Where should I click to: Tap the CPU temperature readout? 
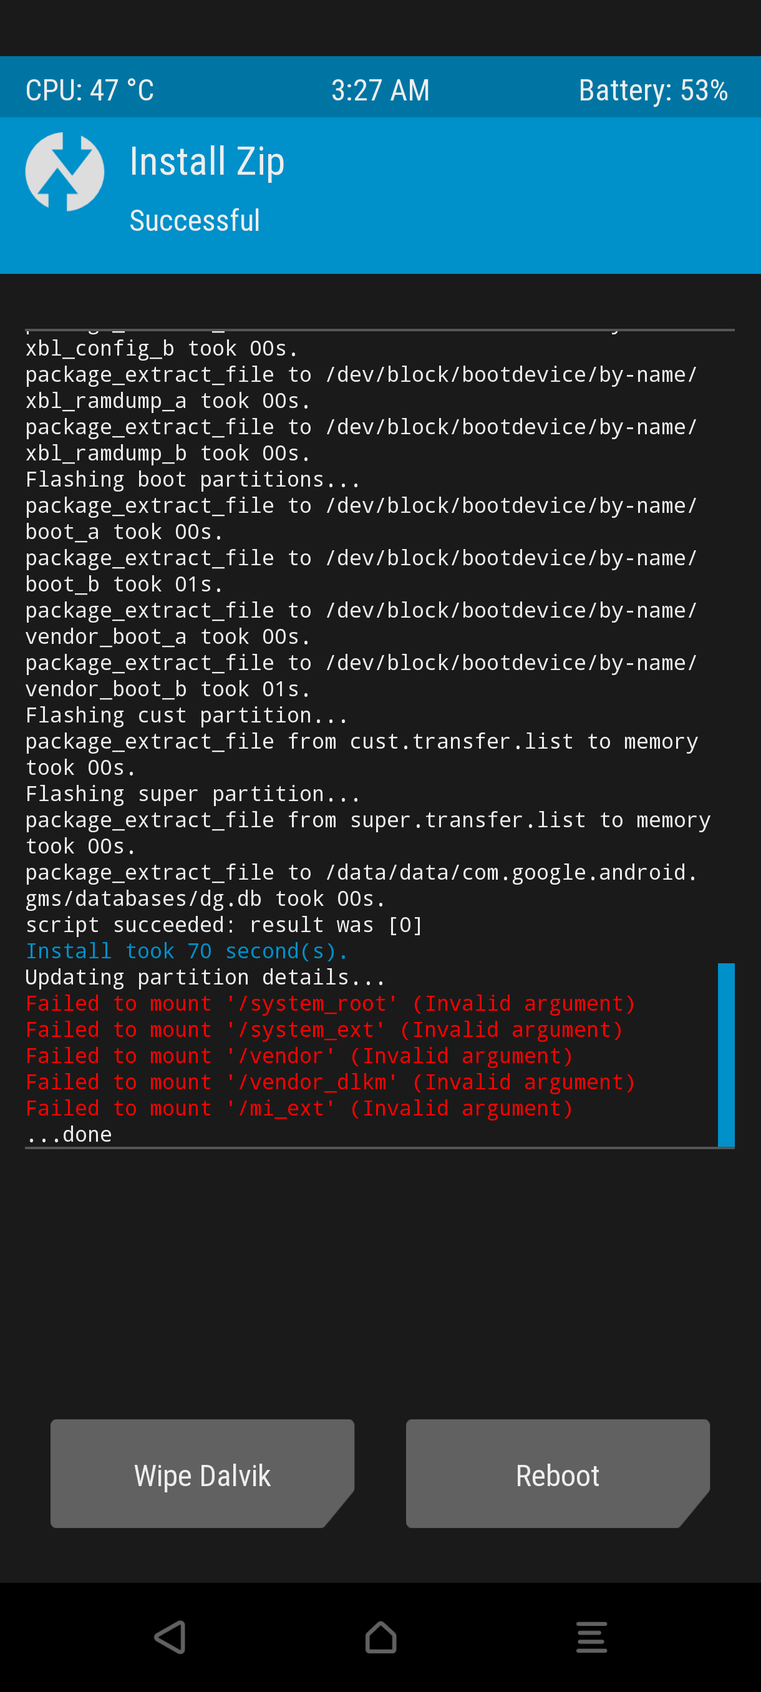tap(89, 90)
